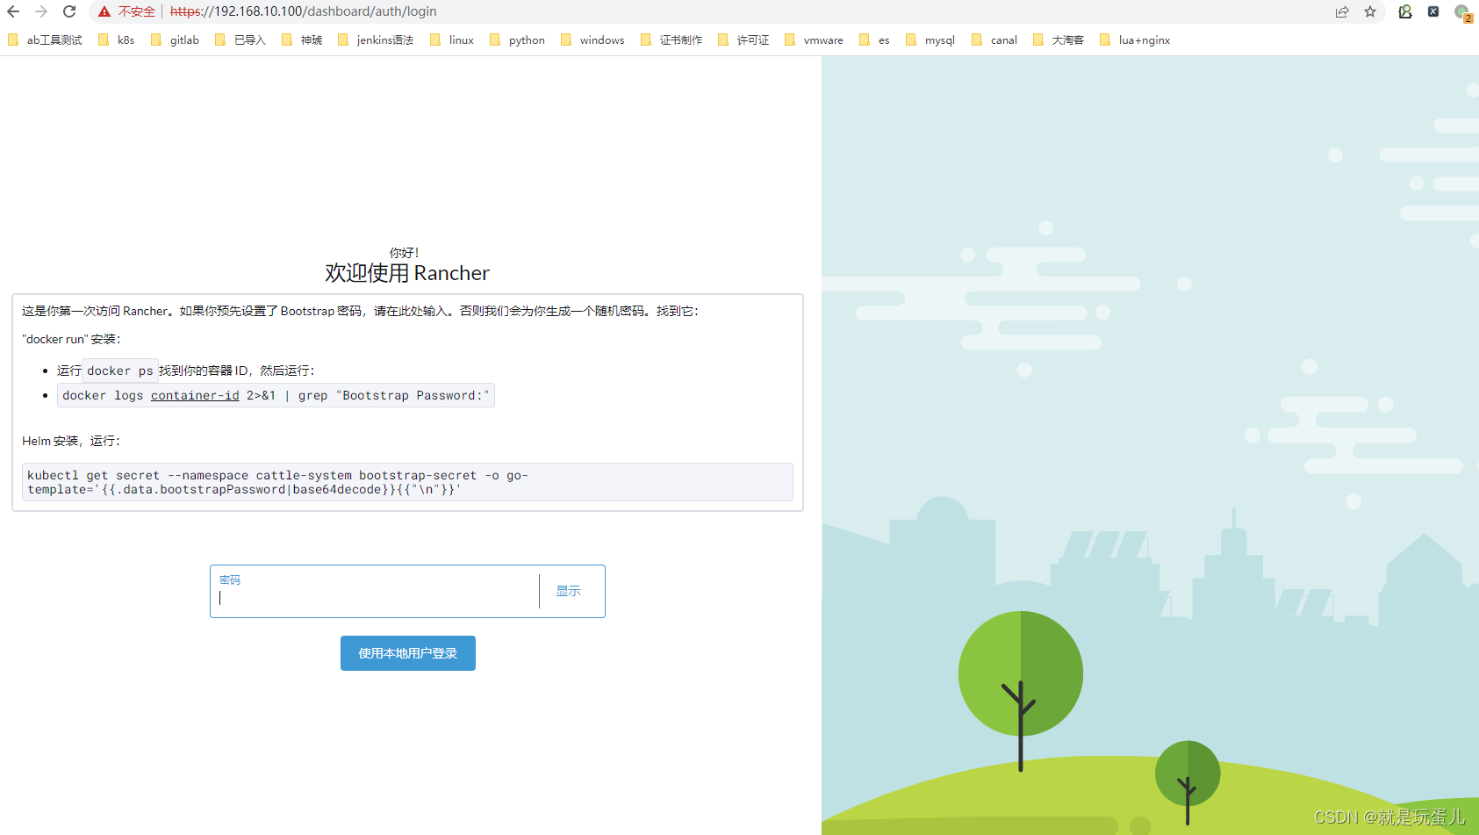This screenshot has width=1479, height=835.
Task: Open the windows bookmark folder
Action: (x=593, y=40)
